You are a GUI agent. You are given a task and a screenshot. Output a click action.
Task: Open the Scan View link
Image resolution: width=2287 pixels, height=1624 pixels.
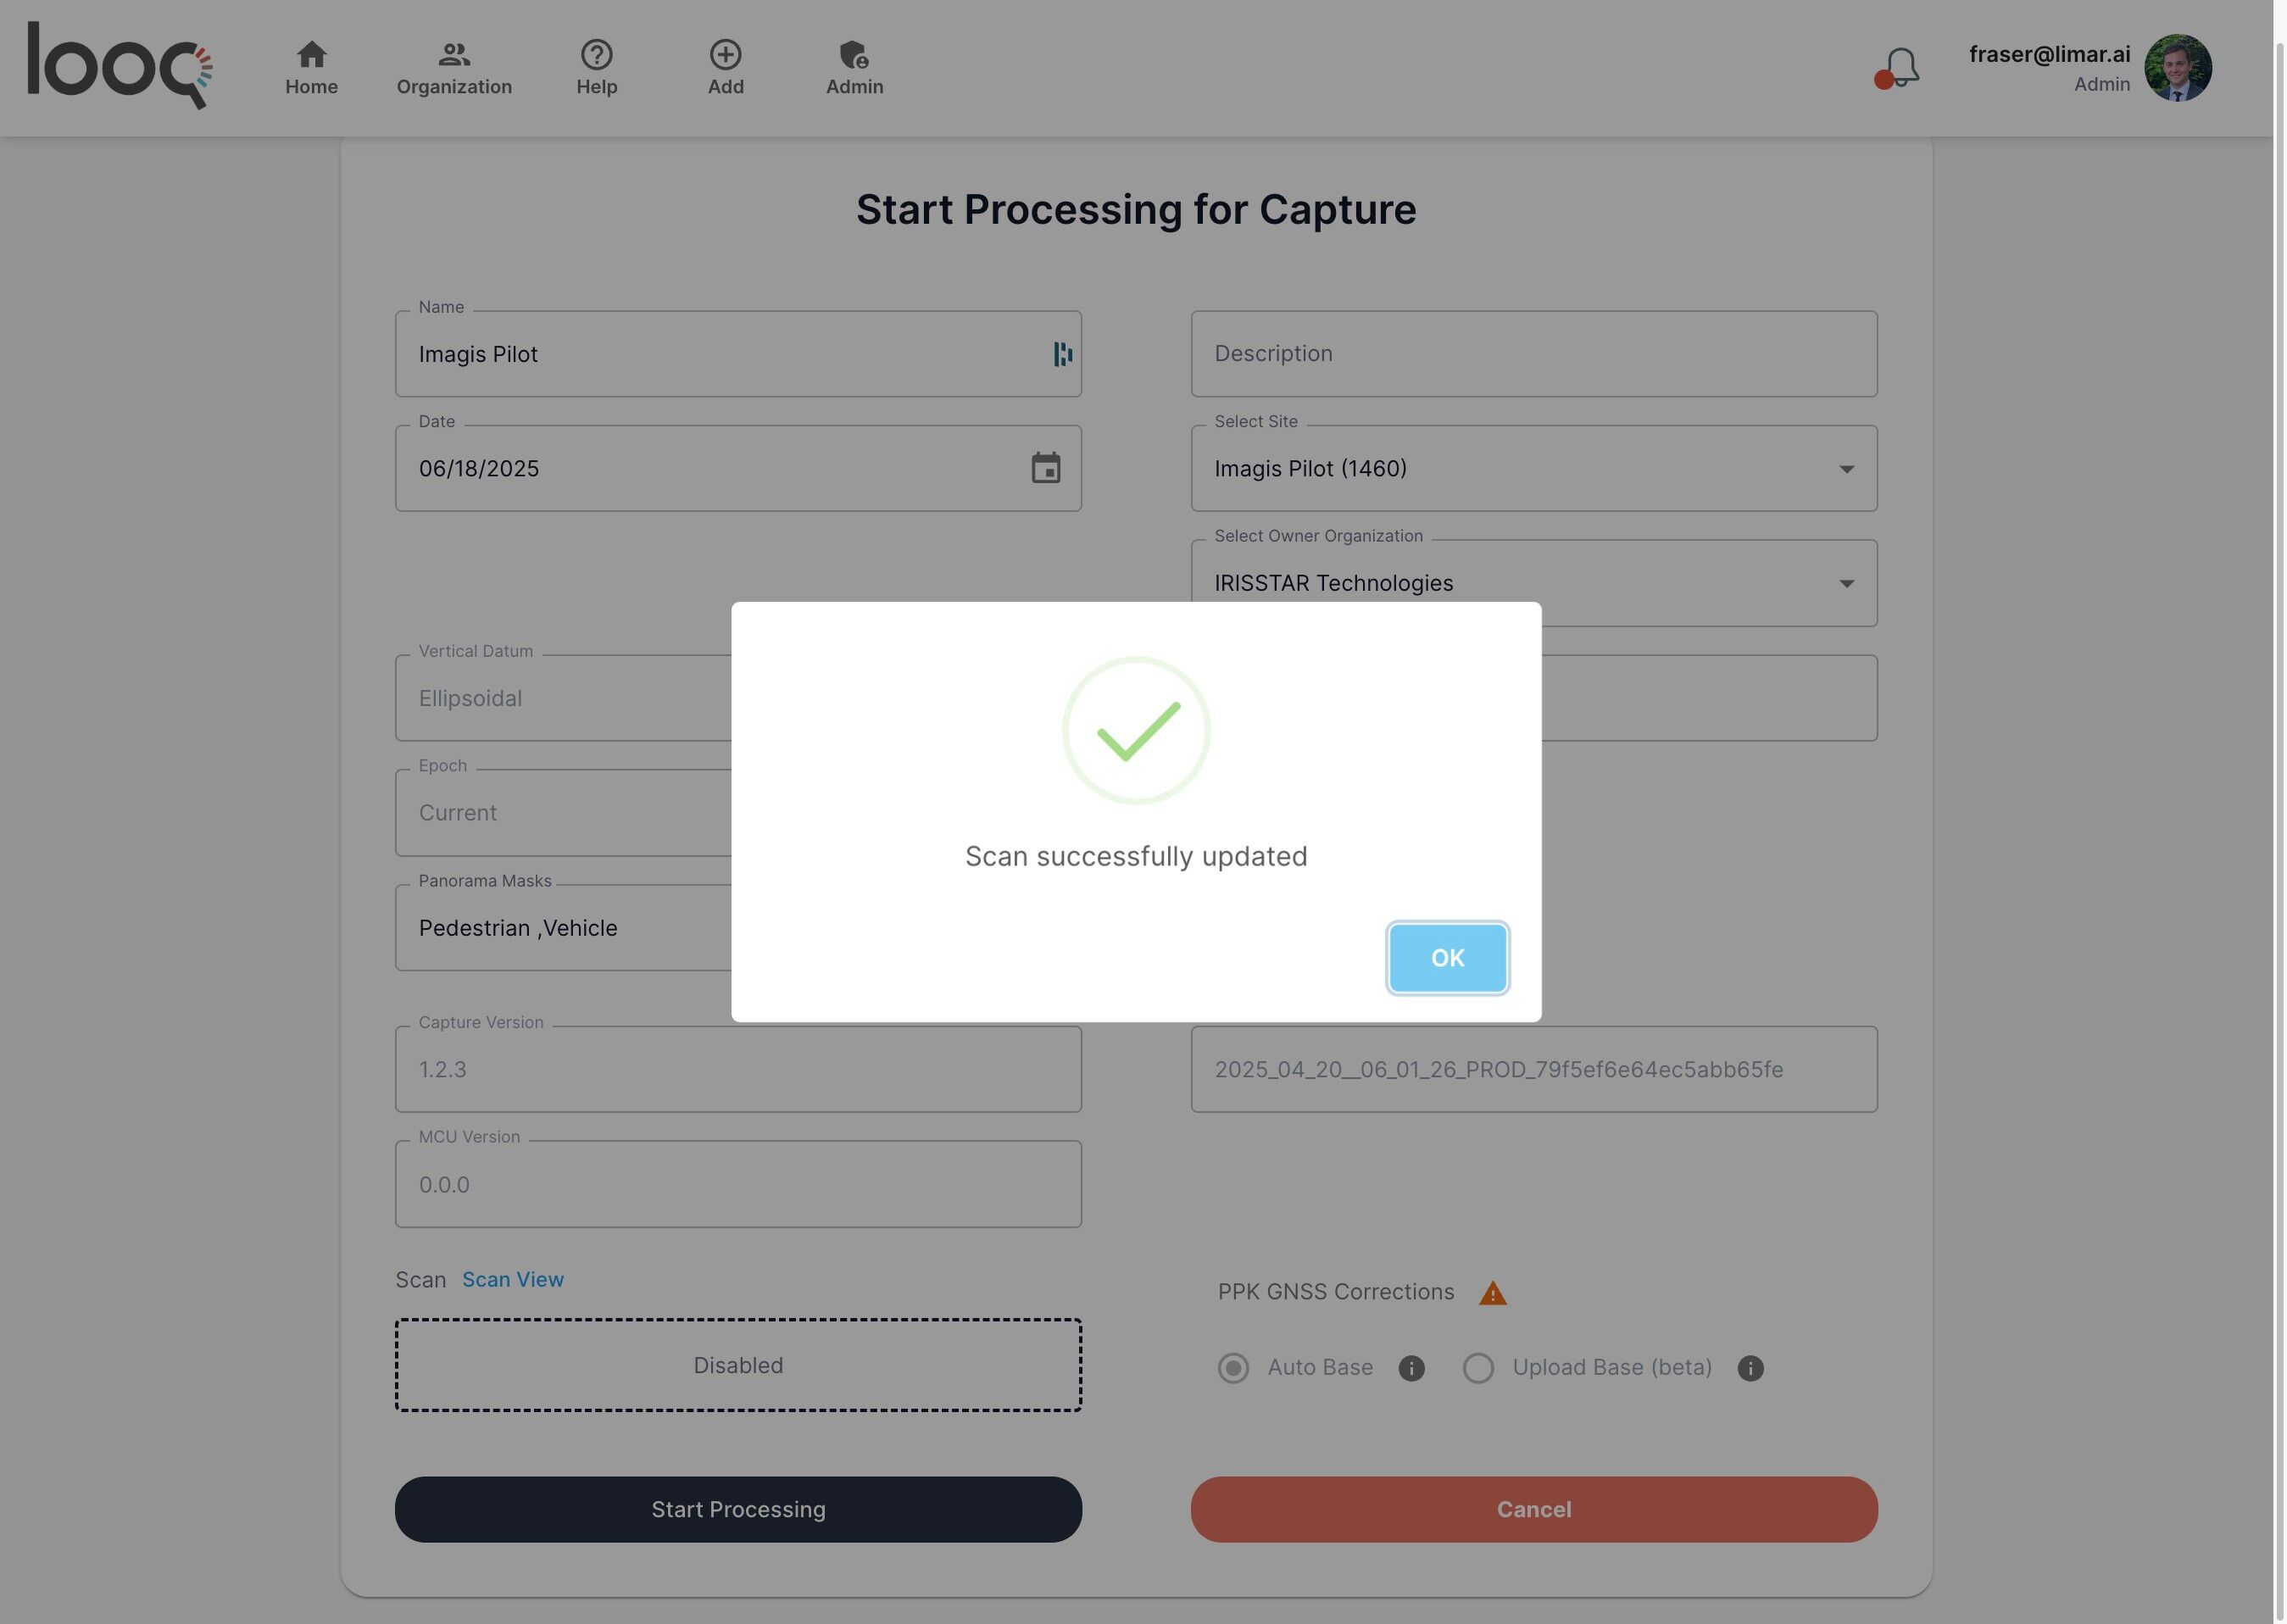click(x=512, y=1279)
